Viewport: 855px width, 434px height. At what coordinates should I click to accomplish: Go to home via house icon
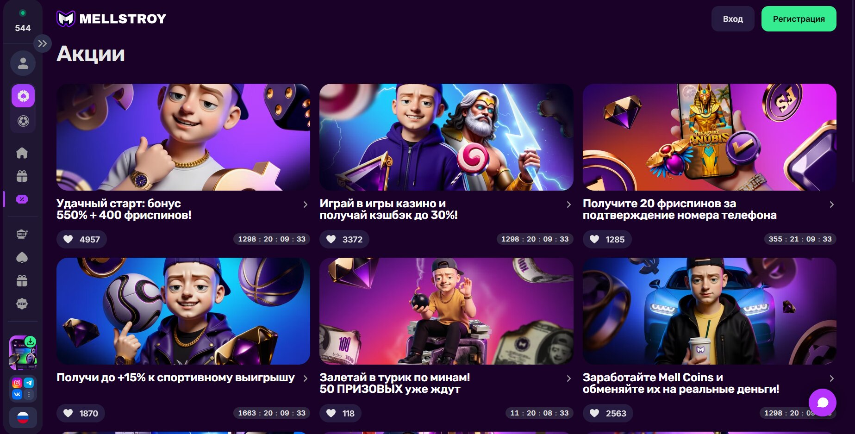coord(22,153)
